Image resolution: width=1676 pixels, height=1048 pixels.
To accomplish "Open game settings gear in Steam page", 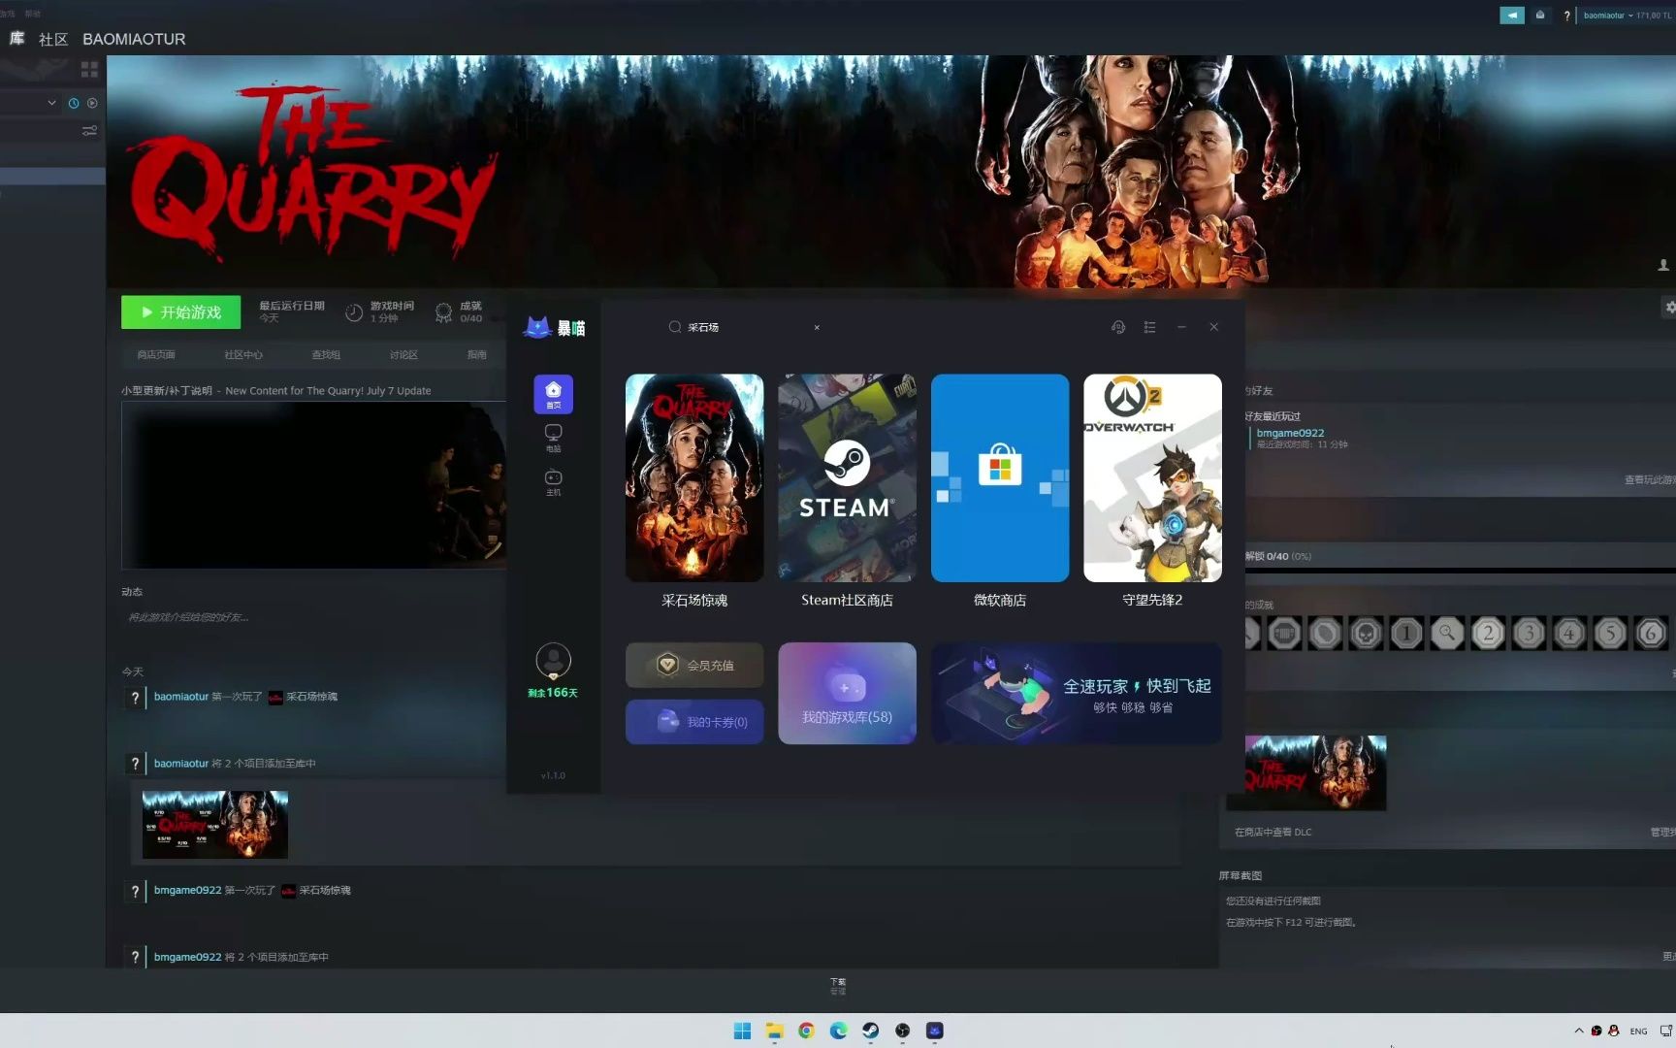I will click(x=1669, y=307).
